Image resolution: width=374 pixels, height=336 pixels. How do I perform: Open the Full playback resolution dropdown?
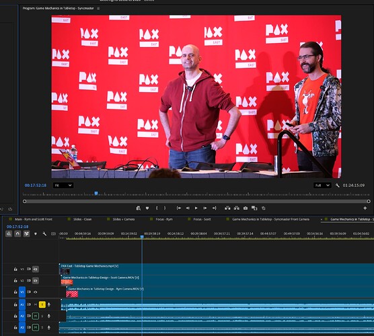[x=322, y=185]
